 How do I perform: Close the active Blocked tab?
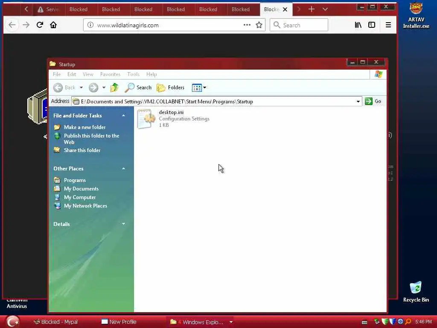click(x=285, y=9)
